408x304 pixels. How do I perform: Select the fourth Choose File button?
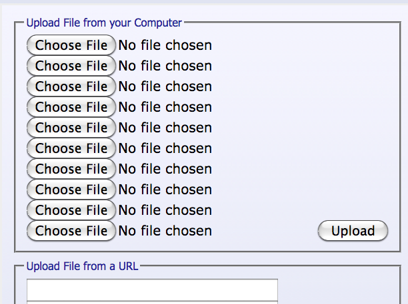click(71, 107)
